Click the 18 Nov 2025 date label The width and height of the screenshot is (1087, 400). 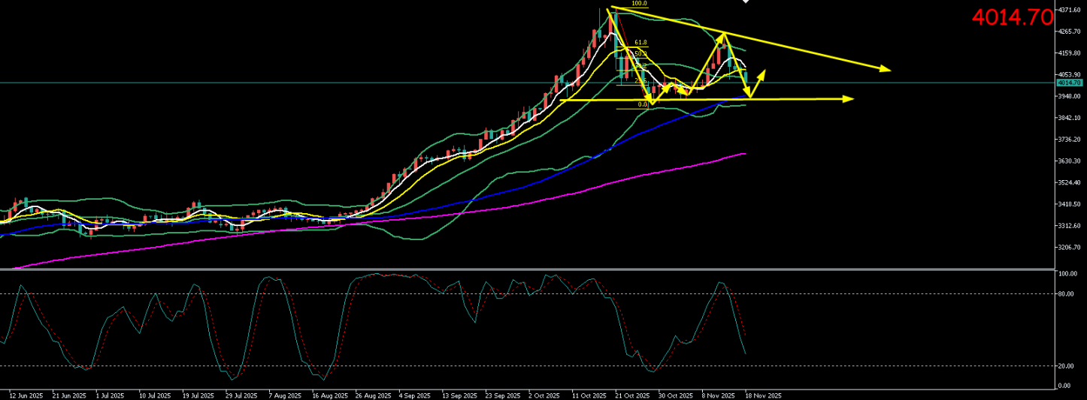pos(764,395)
